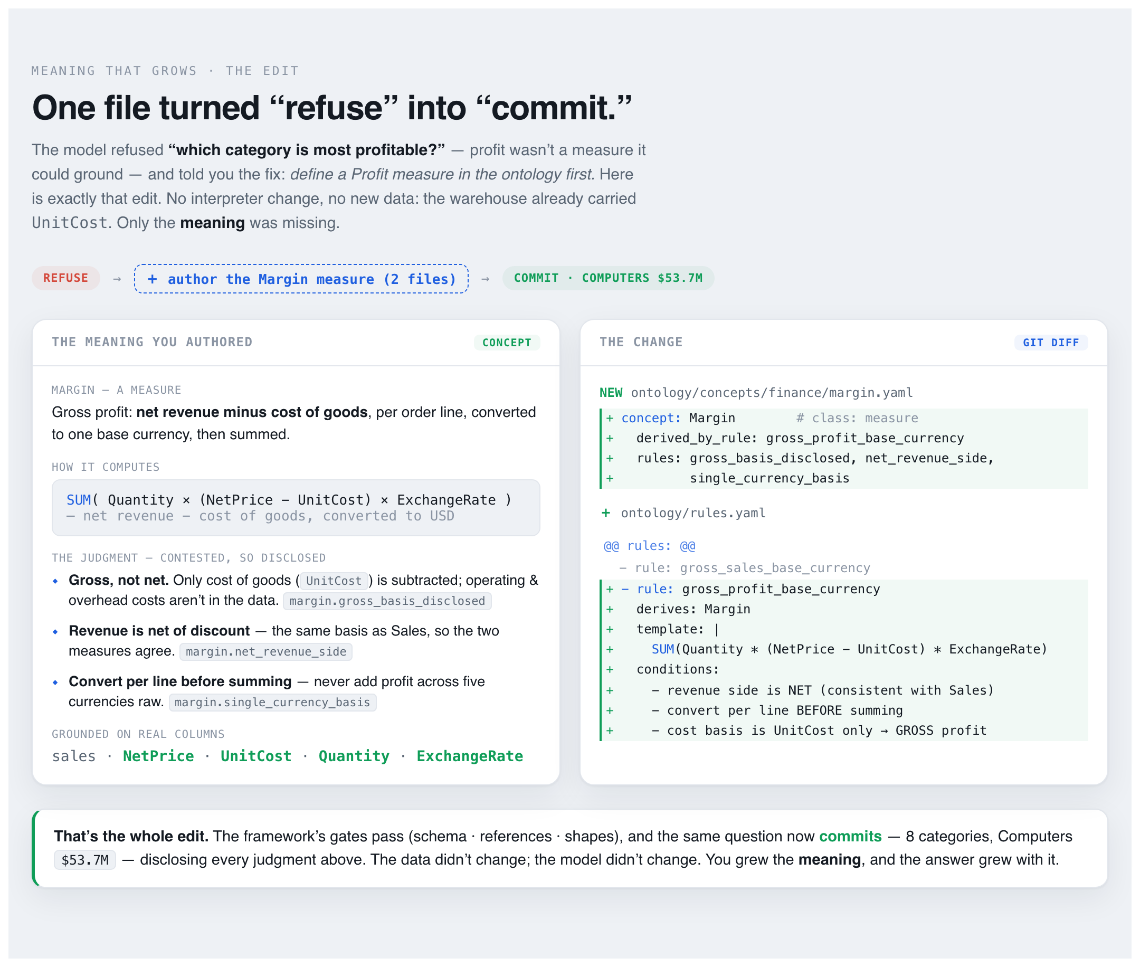The image size is (1140, 967).
Task: Click 'THE CHANGE' card header
Action: [x=641, y=342]
